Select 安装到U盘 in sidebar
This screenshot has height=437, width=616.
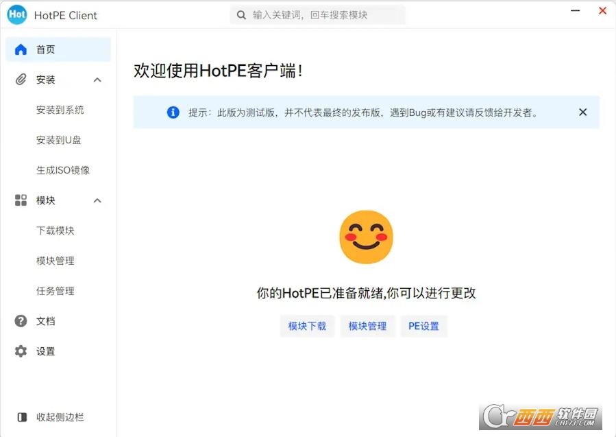coord(58,140)
